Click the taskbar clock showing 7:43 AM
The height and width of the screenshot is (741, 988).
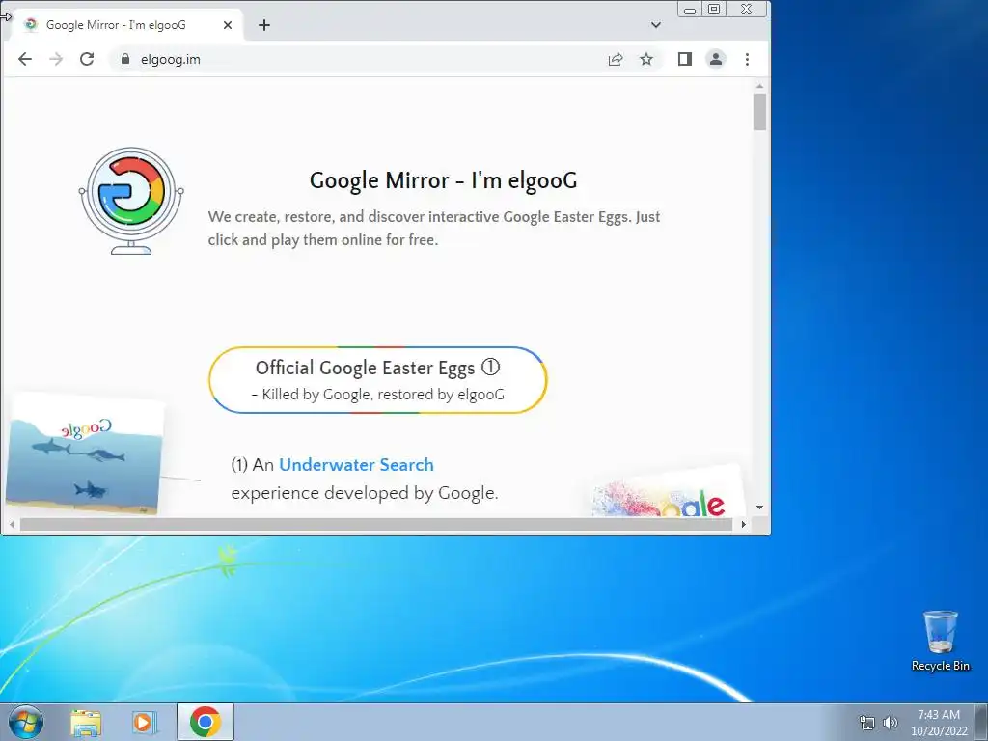(x=939, y=723)
